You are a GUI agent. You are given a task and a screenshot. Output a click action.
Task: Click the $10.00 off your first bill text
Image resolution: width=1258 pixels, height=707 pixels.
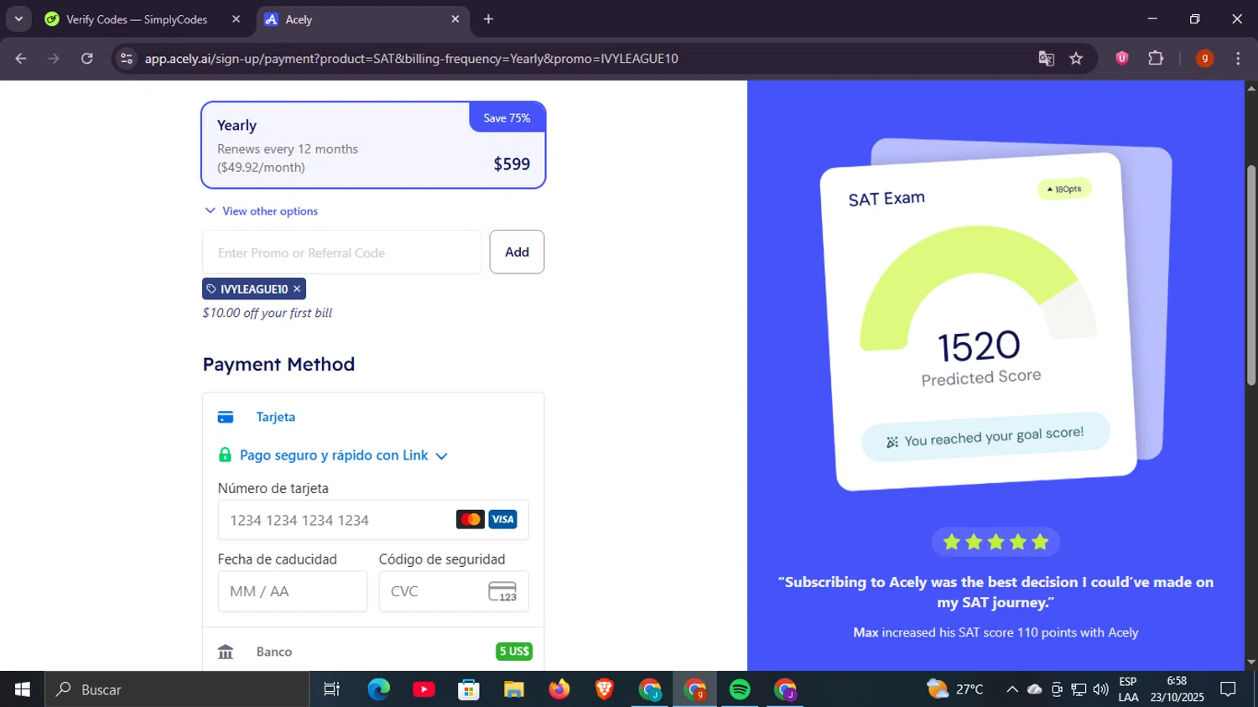coord(267,313)
